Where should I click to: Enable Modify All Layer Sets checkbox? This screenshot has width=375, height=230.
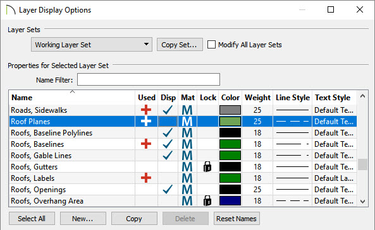(211, 45)
